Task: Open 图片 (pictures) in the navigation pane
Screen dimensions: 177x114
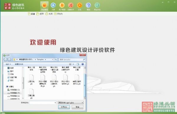Action: tap(11, 71)
